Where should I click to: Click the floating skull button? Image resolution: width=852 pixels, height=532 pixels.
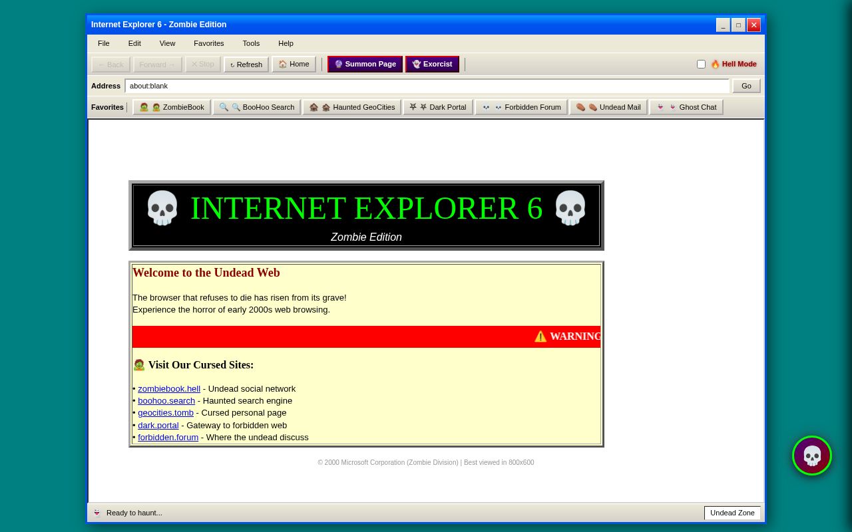click(x=812, y=456)
